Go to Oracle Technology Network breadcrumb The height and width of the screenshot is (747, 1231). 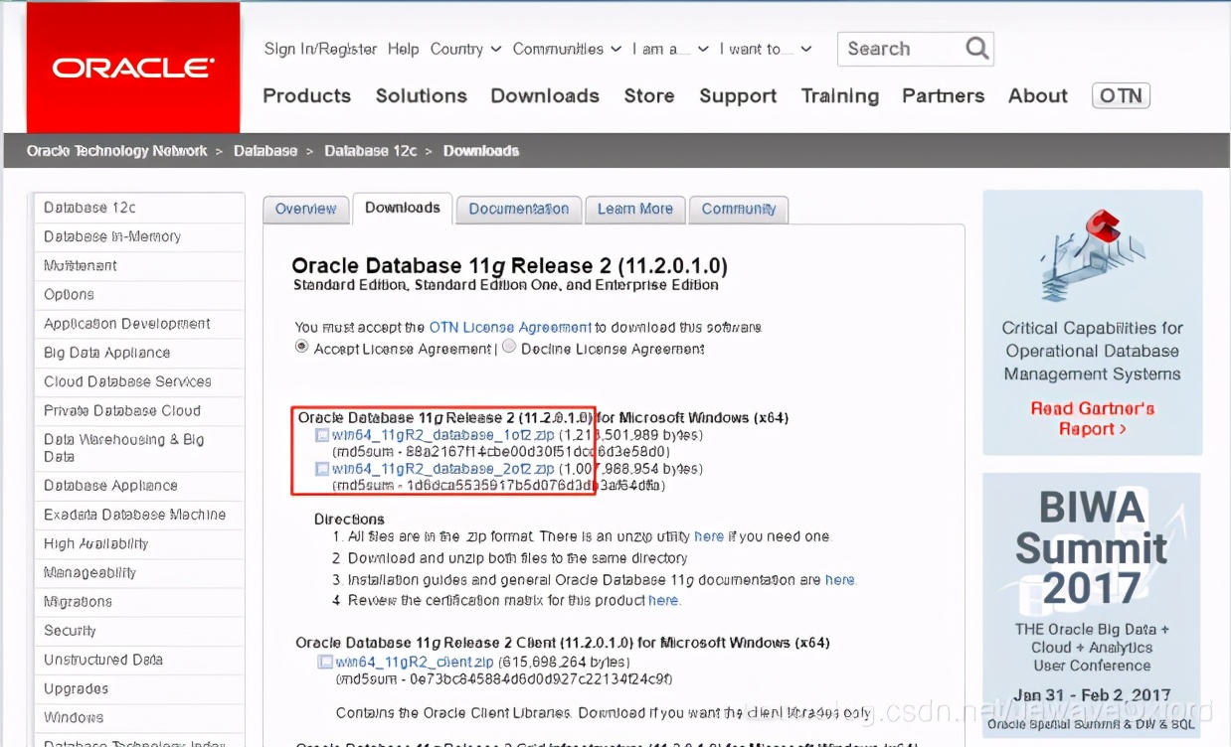tap(116, 151)
